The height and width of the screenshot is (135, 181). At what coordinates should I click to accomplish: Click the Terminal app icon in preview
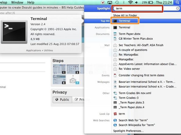point(14,32)
